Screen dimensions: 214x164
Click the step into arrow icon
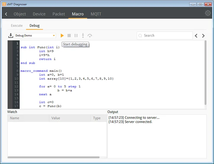coord(83,35)
